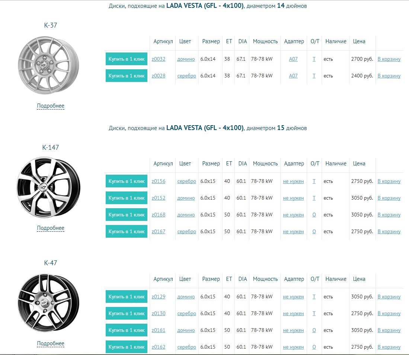Add item z0168 to cart
Viewport: 409px width, 355px height.
tap(389, 215)
